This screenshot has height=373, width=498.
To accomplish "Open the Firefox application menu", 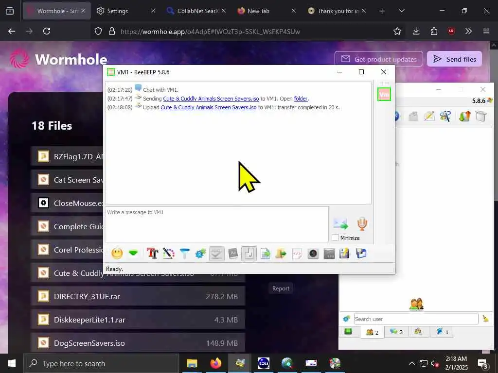I will [x=486, y=31].
